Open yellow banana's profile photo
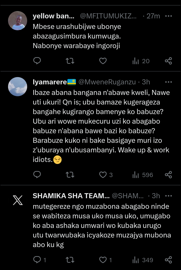 18,21
